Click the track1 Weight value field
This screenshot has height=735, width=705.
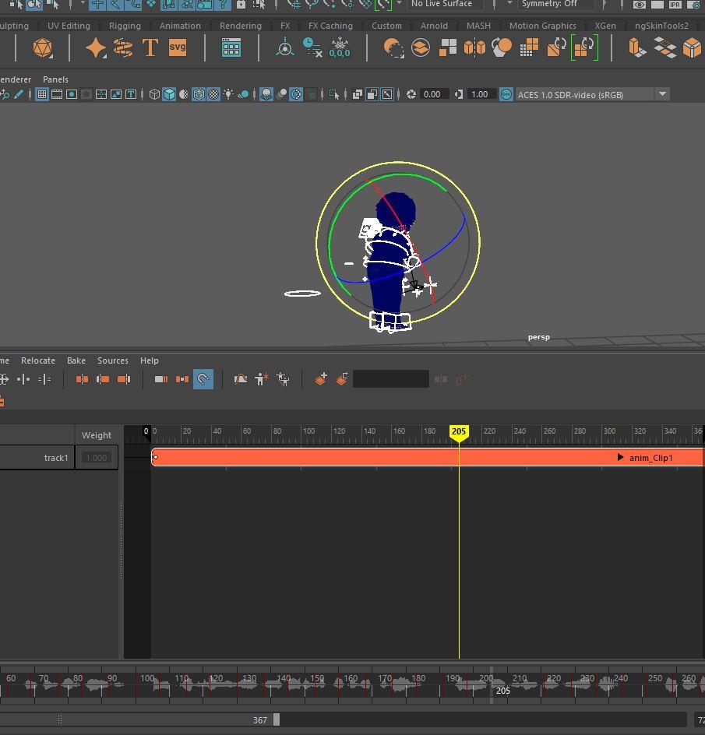pyautogui.click(x=97, y=458)
